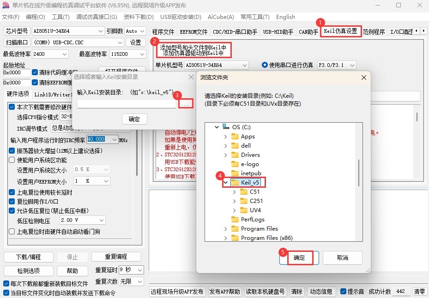Click the Keil install directory input field

click(127, 104)
